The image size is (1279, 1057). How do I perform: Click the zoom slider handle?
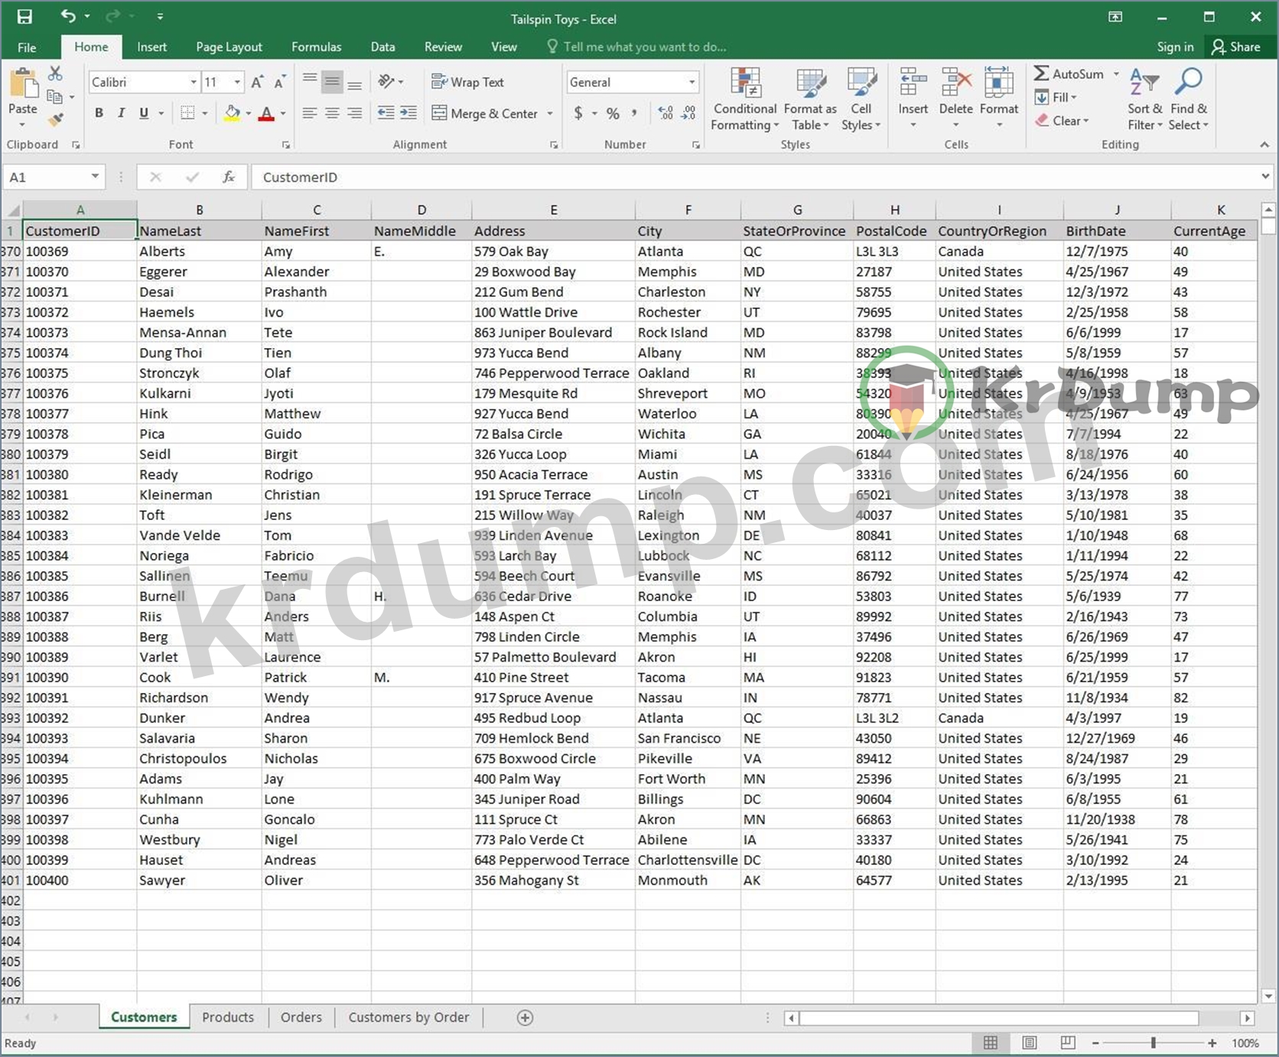[x=1154, y=1042]
